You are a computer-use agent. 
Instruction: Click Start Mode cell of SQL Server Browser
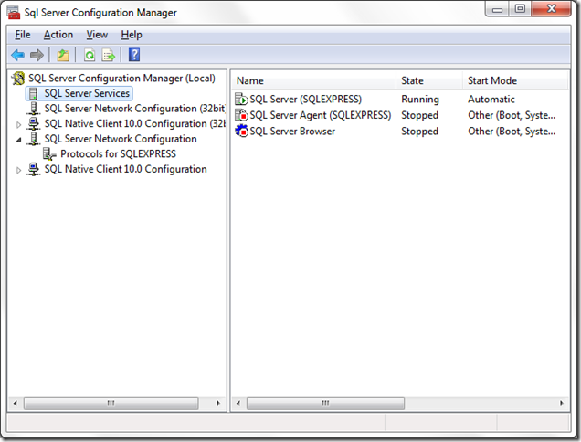tap(512, 132)
